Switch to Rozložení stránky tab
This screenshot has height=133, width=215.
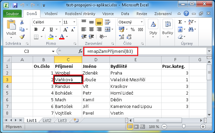tap(80, 14)
